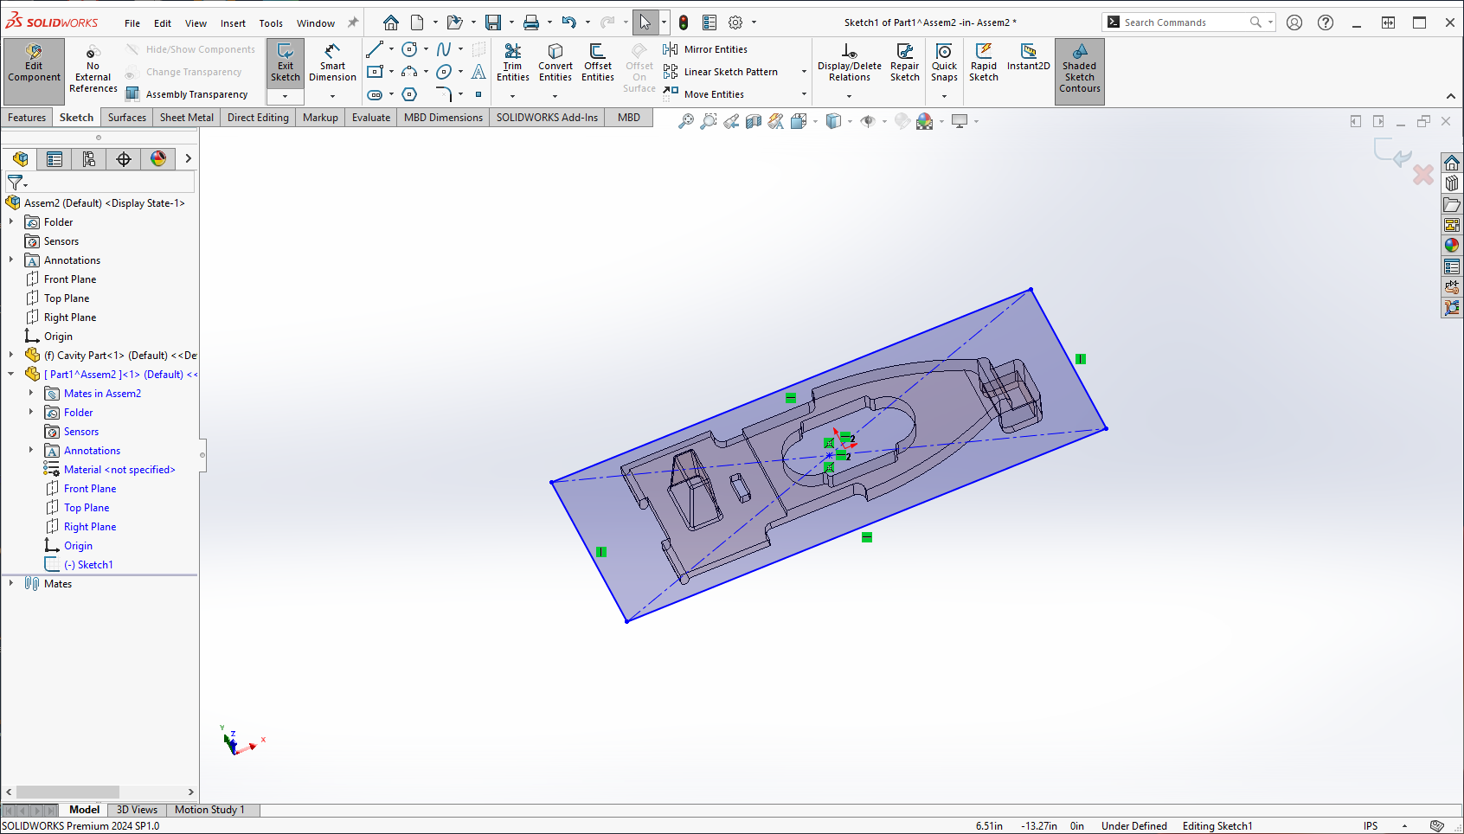Screen dimensions: 1464x834
Task: Click the tree filter funnel field
Action: 100,183
